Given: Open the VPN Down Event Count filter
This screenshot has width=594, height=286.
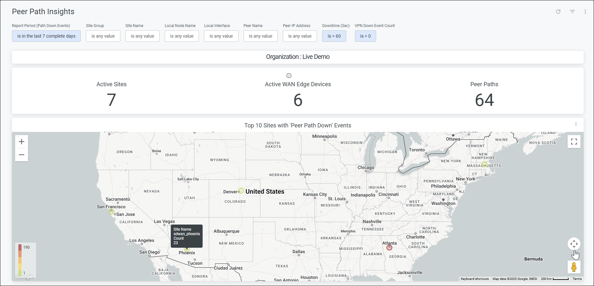Looking at the screenshot, I should [x=365, y=36].
